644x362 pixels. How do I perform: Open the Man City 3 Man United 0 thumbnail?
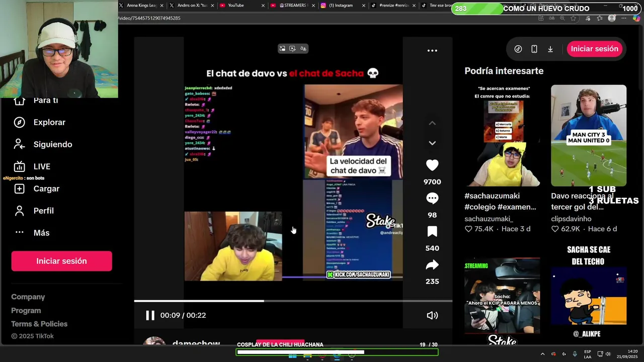589,135
